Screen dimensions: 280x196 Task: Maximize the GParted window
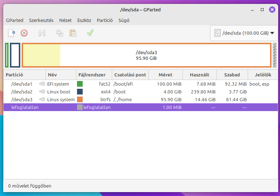click(x=262, y=10)
